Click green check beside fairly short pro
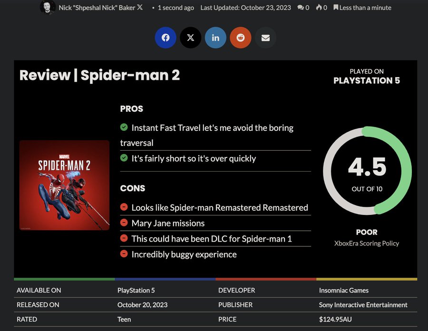The image size is (428, 331). pyautogui.click(x=124, y=158)
